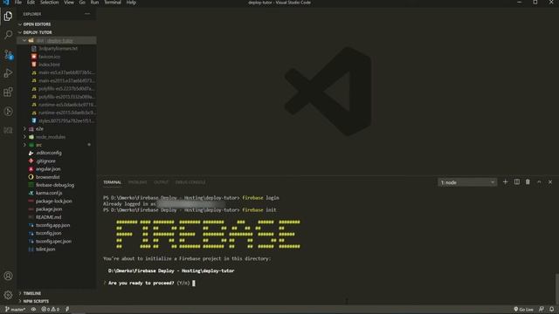Click the terminal prompt 'Are you ready to proceed?'

(141, 283)
